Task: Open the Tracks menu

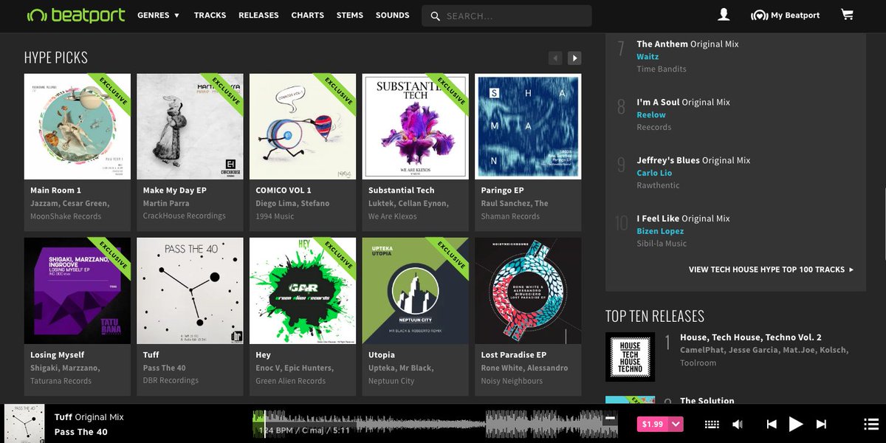Action: pyautogui.click(x=210, y=15)
